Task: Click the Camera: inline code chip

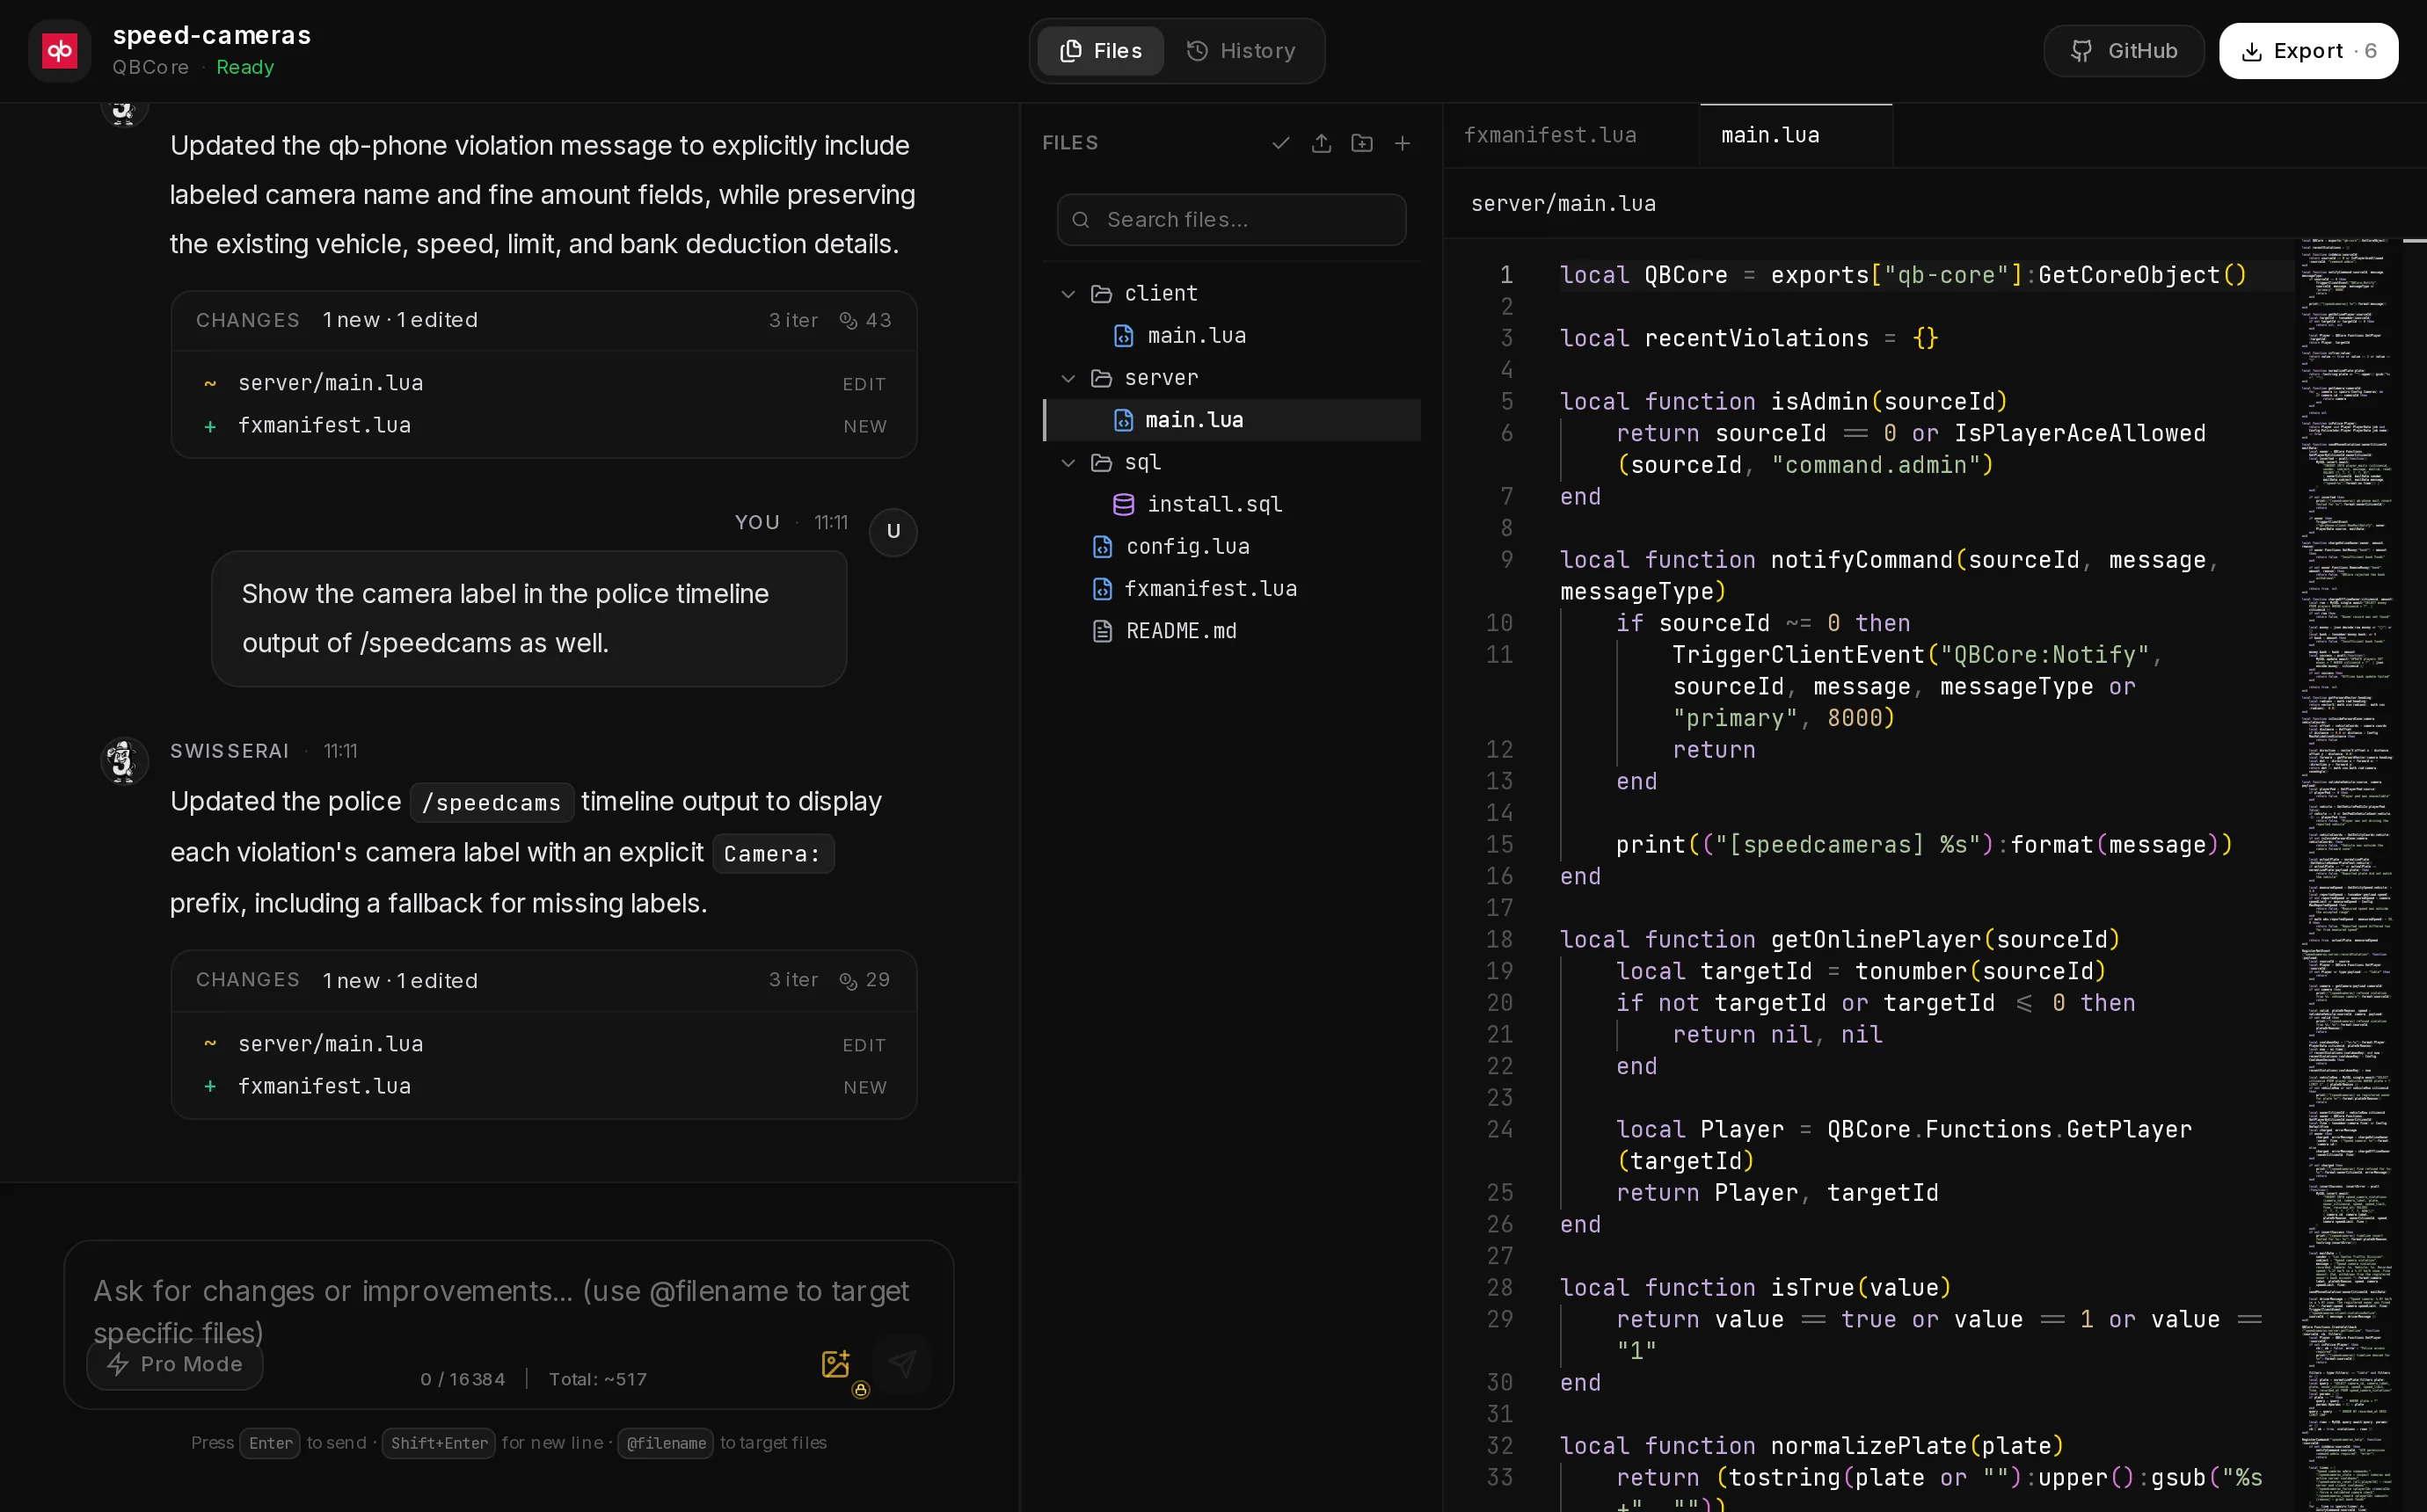Action: [773, 854]
